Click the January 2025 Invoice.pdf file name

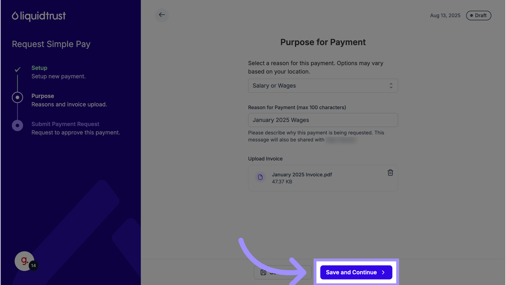[302, 175]
